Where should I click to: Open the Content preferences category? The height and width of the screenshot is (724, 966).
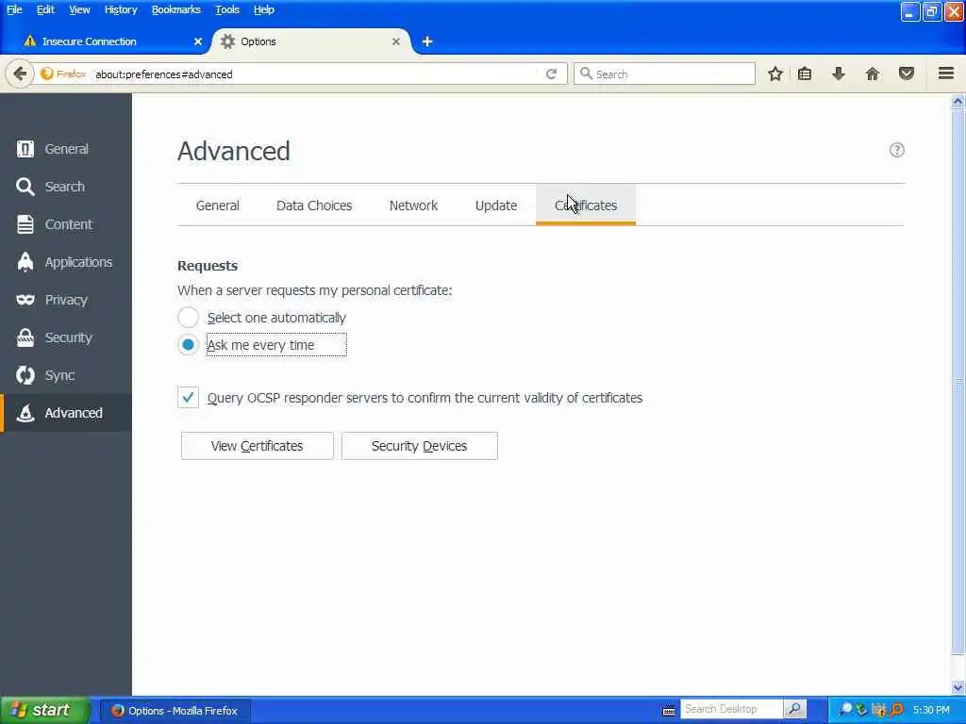66,224
